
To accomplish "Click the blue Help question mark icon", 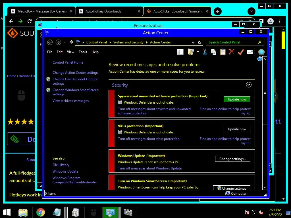I will [x=259, y=59].
